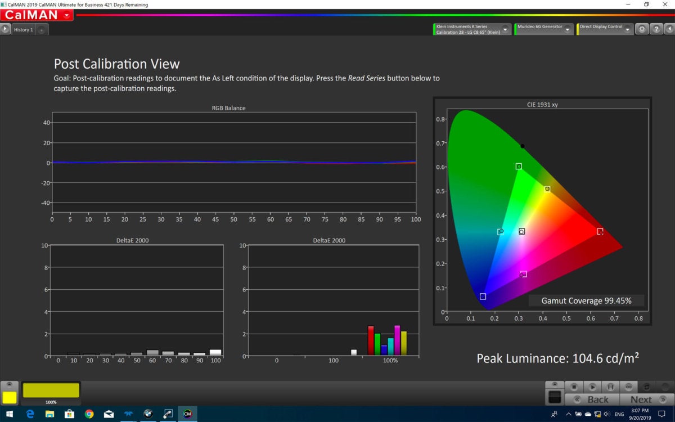
Task: Select the green primary target on CIE chart
Action: pos(519,166)
